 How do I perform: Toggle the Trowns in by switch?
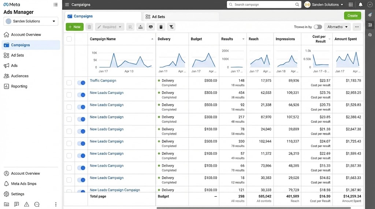click(x=318, y=27)
